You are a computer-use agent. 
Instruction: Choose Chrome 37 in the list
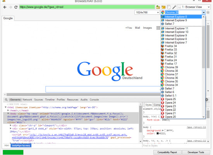[181, 74]
